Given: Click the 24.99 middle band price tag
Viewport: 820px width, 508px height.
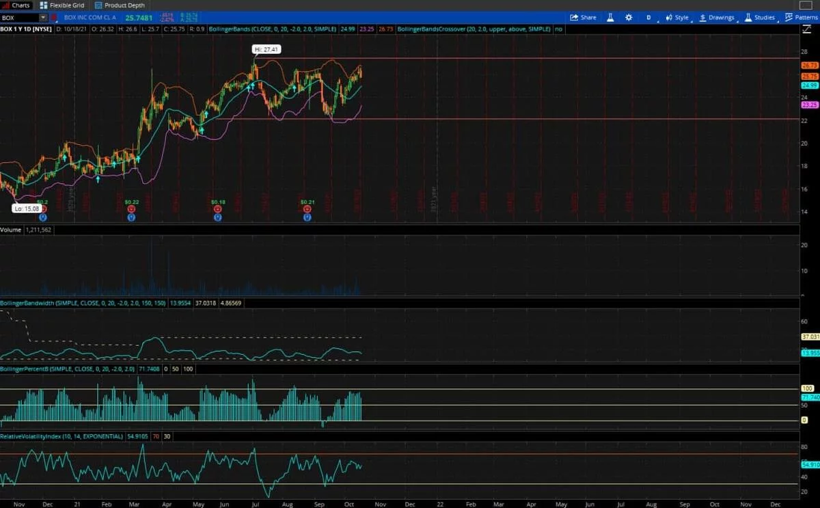Looking at the screenshot, I should tap(810, 85).
